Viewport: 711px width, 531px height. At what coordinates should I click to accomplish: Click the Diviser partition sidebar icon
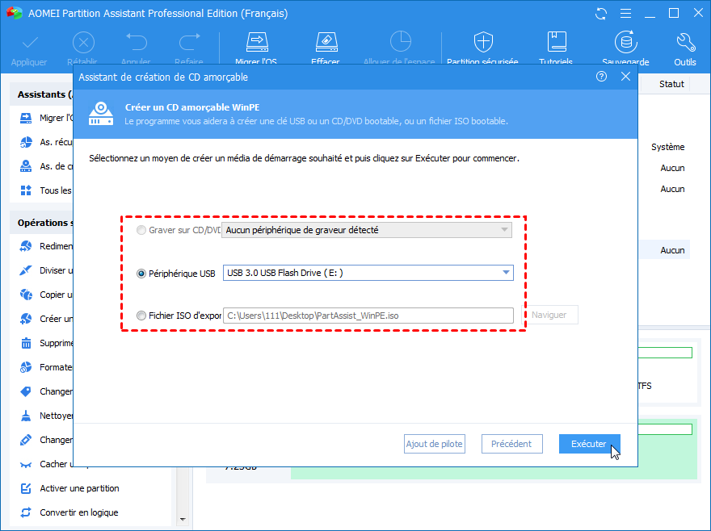pyautogui.click(x=26, y=270)
